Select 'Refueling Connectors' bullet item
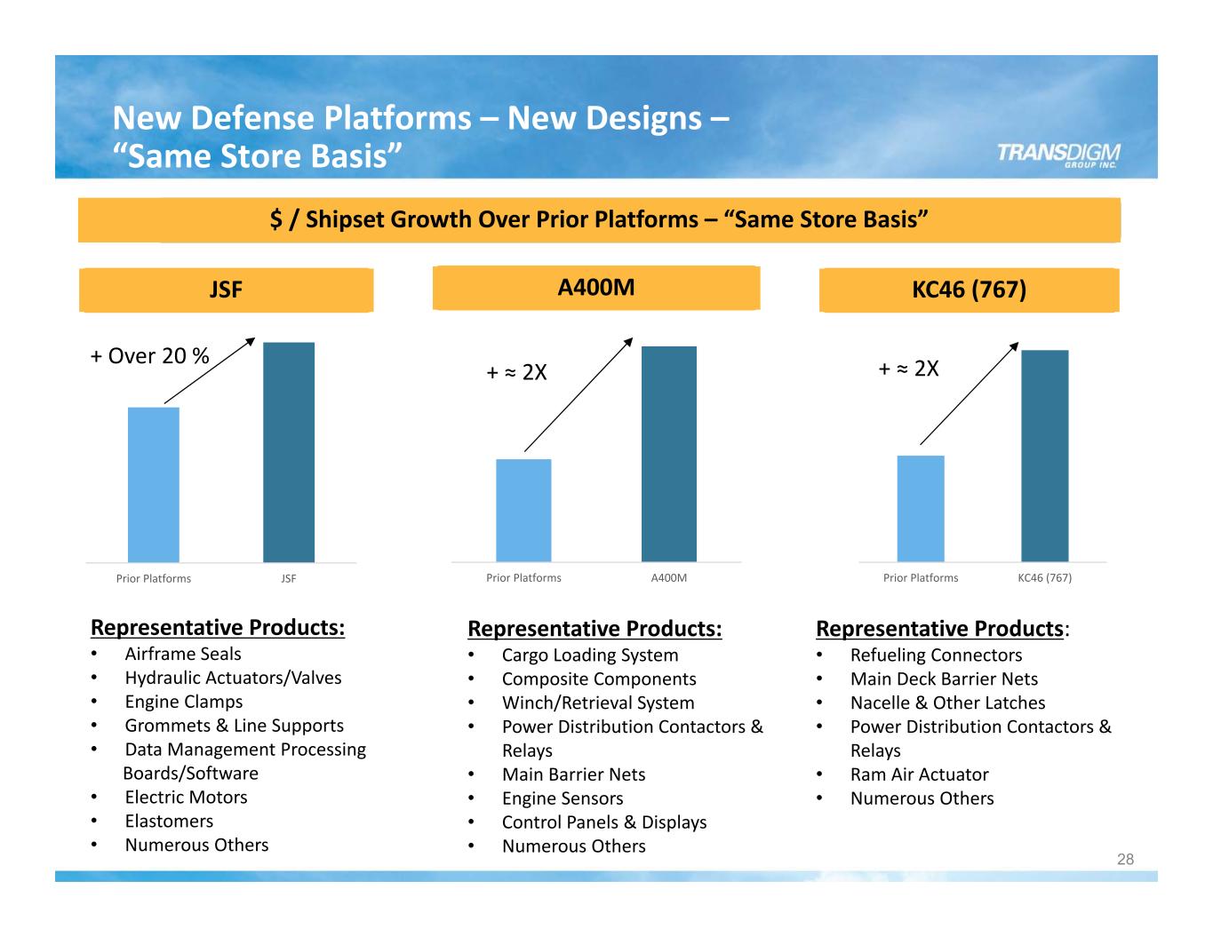This screenshot has width=1213, height=937. 936,655
